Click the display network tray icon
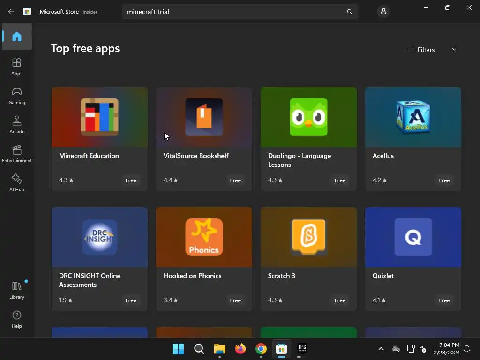 (411, 349)
